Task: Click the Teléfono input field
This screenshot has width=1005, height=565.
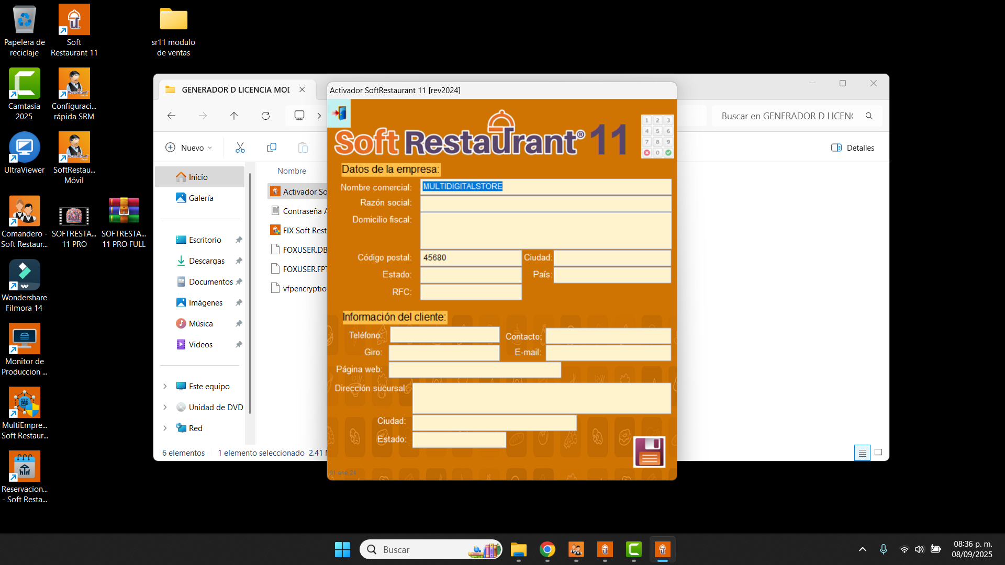Action: [444, 335]
